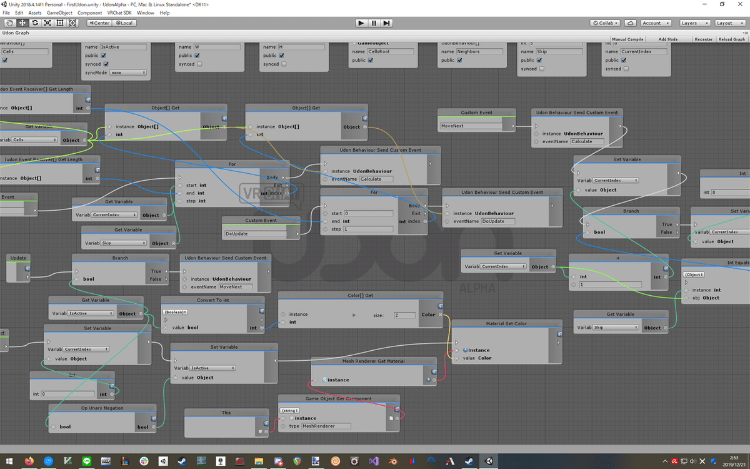This screenshot has width=750, height=469.
Task: Select the Rotate tool in Unity toolbar
Action: (x=34, y=23)
